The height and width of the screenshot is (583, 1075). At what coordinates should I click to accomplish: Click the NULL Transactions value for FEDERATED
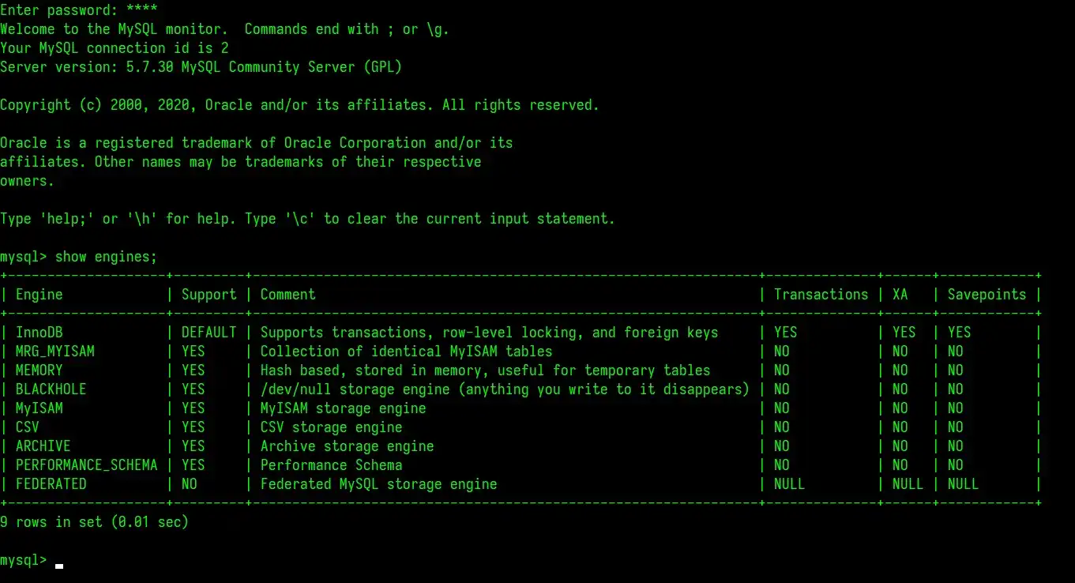click(789, 484)
